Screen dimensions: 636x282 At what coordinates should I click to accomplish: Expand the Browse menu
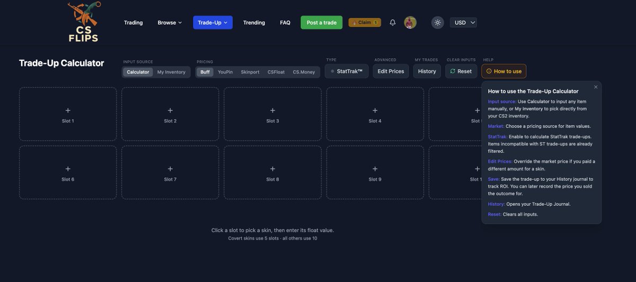pyautogui.click(x=170, y=22)
